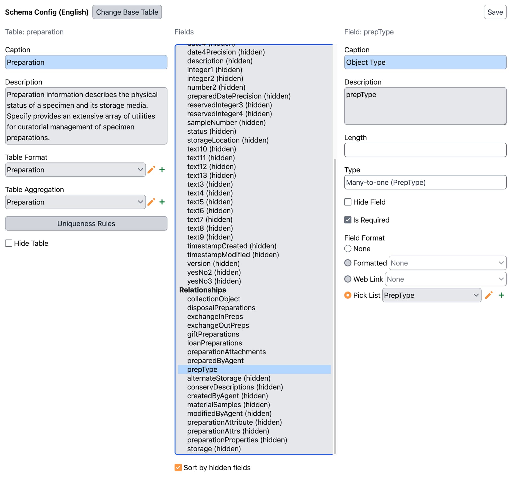
Task: Uncheck the Is Required checkbox
Action: (x=348, y=220)
